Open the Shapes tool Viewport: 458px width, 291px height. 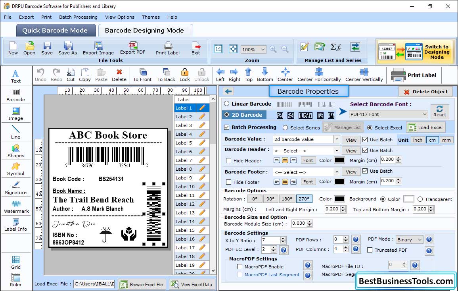pos(16,151)
